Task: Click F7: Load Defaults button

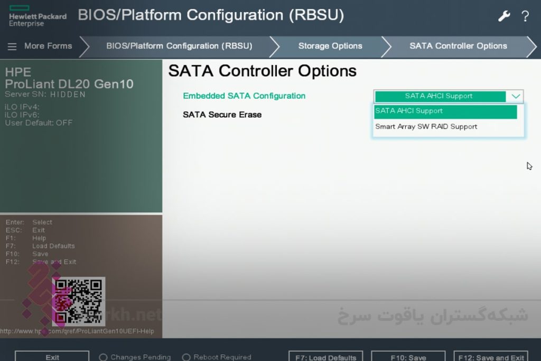Action: click(325, 357)
